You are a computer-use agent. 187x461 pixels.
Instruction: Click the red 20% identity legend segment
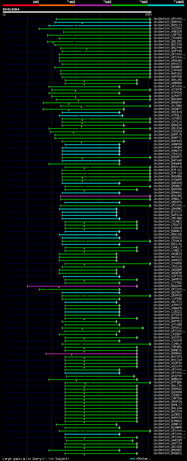tap(21, 5)
